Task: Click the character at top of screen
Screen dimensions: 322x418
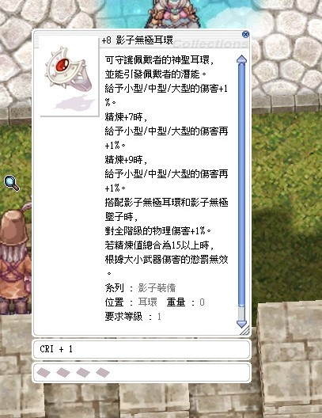Action: (172, 13)
